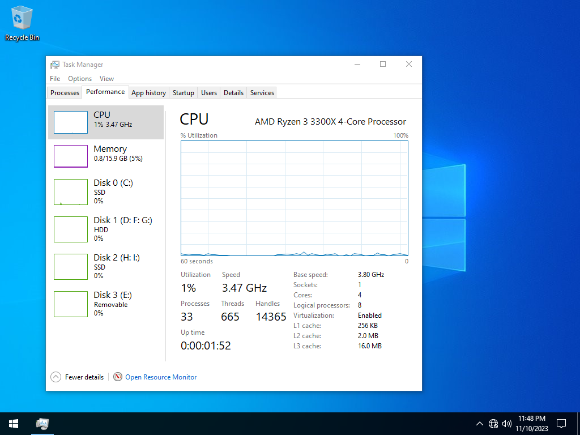Open the Services tab
Screen dimensions: 580x435
[x=262, y=93]
